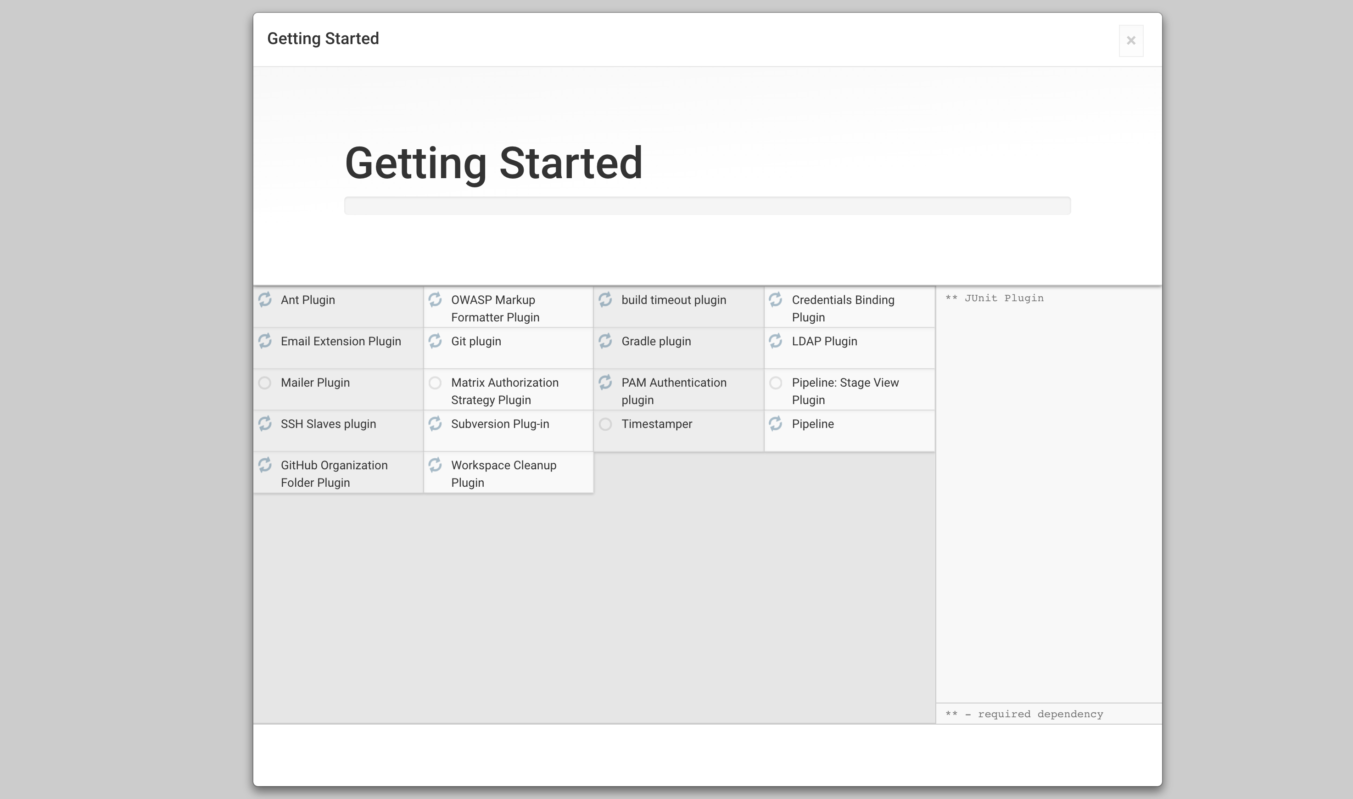This screenshot has height=799, width=1353.
Task: Click the pending circle beside Timestamper
Action: (x=605, y=424)
